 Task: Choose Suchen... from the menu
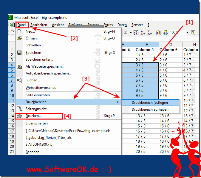69,80
